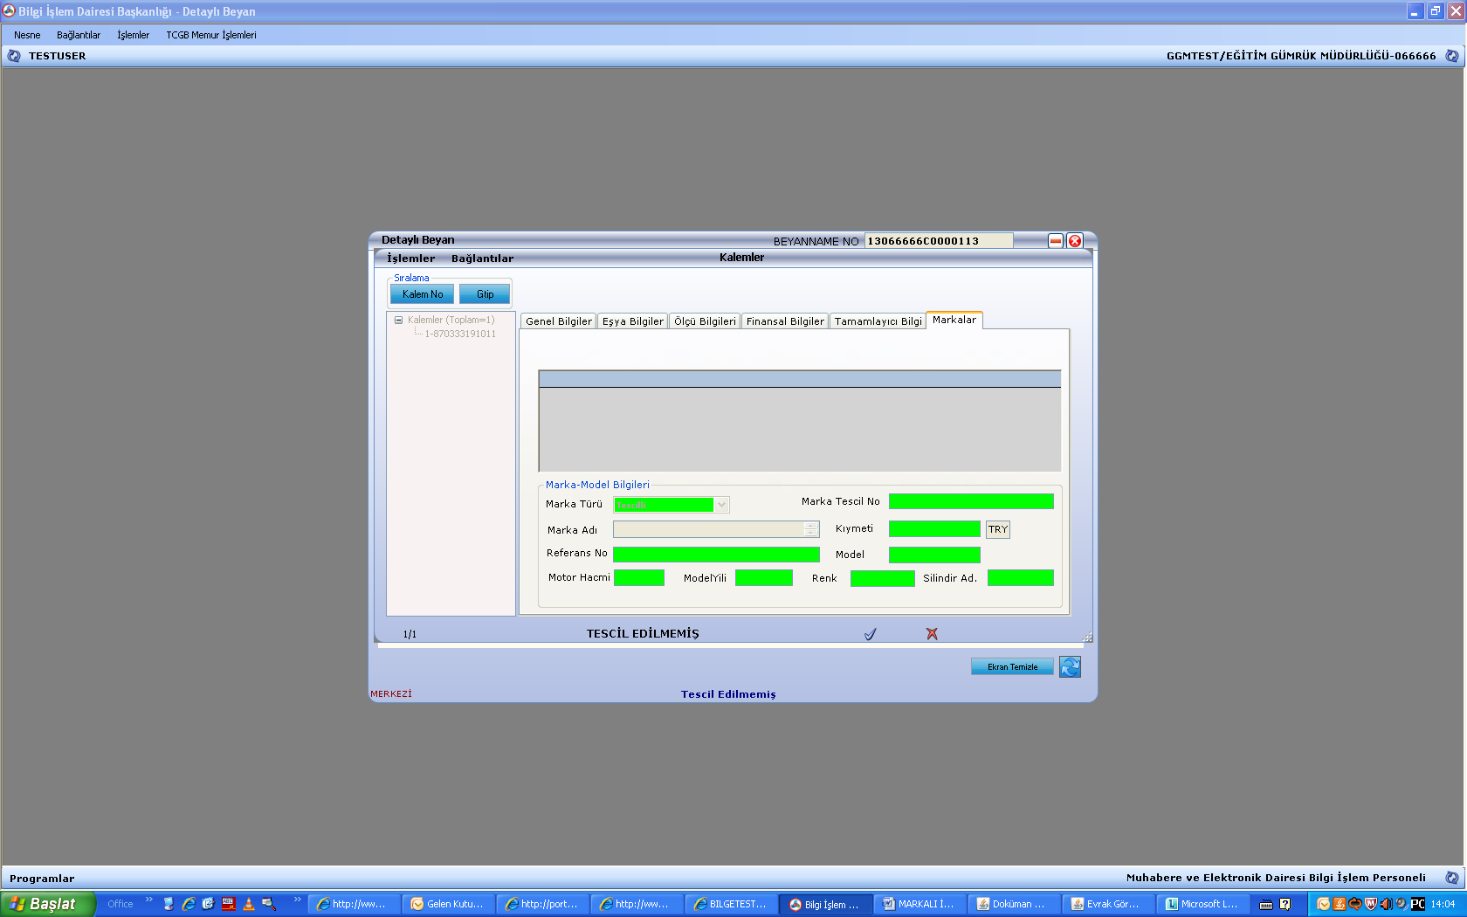
Task: Click the Motor Hacmi input field
Action: tap(639, 577)
